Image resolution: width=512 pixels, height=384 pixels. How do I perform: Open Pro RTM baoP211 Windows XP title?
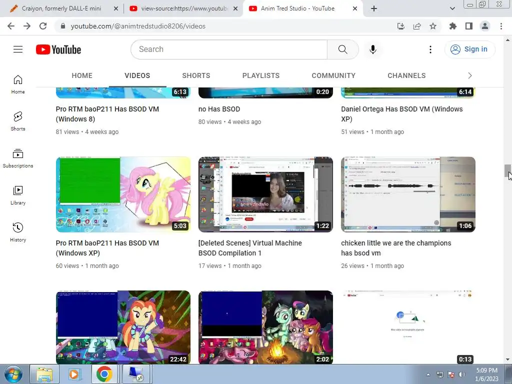tap(107, 248)
